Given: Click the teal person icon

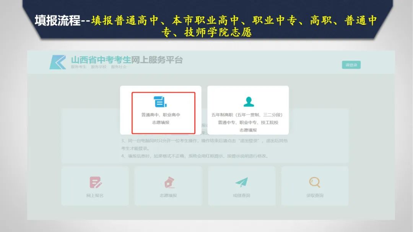Looking at the screenshot, I should [x=249, y=101].
